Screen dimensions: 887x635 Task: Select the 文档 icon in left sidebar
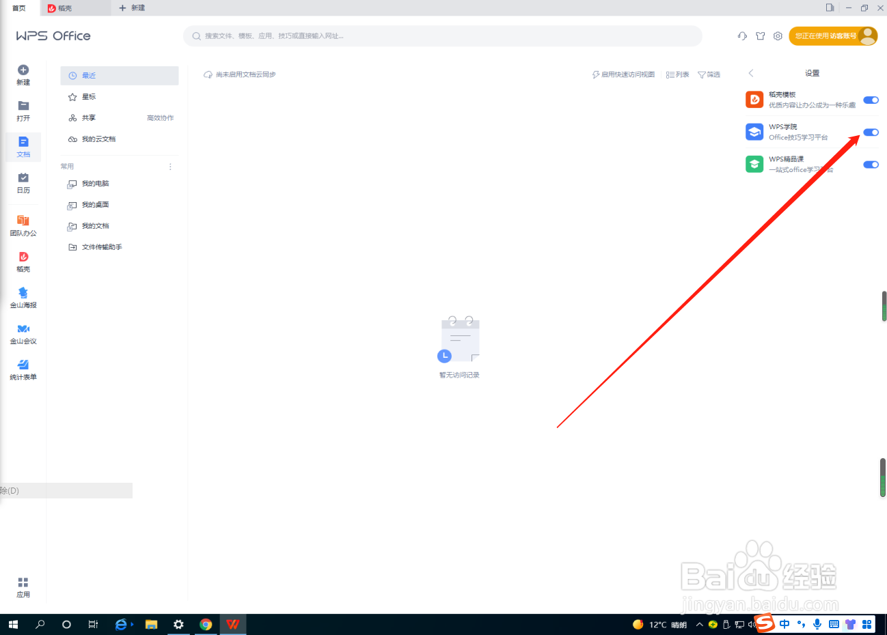23,142
